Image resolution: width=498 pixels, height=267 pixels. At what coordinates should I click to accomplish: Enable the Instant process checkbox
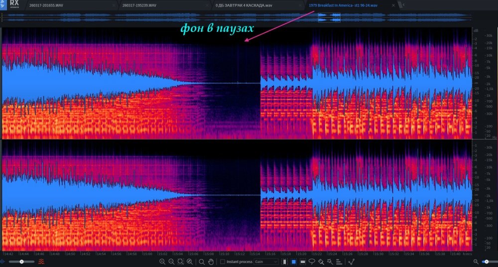[x=223, y=262]
